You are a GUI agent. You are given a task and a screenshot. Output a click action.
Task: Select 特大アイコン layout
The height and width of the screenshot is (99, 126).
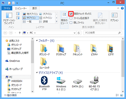(30, 14)
